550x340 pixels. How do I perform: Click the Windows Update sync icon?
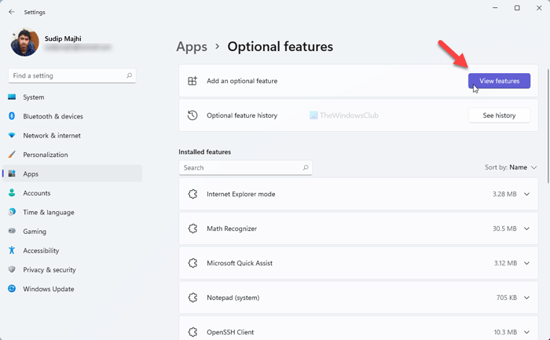[x=12, y=289]
